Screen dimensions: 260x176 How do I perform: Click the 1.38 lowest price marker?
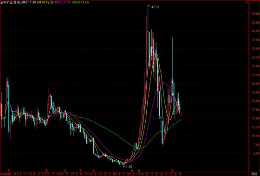[129, 167]
